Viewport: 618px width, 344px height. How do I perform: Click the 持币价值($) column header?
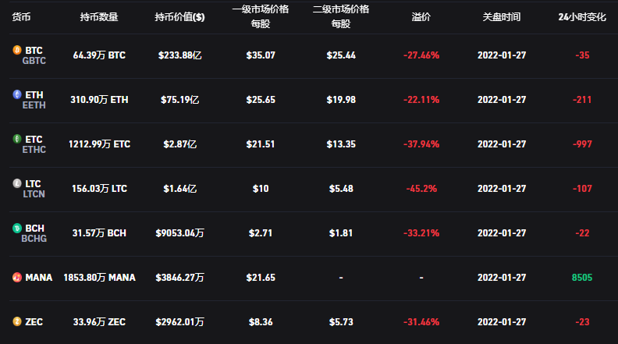coord(180,16)
